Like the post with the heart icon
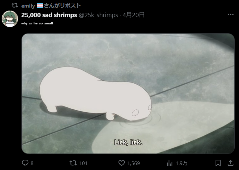The width and height of the screenshot is (239, 170). (x=121, y=163)
